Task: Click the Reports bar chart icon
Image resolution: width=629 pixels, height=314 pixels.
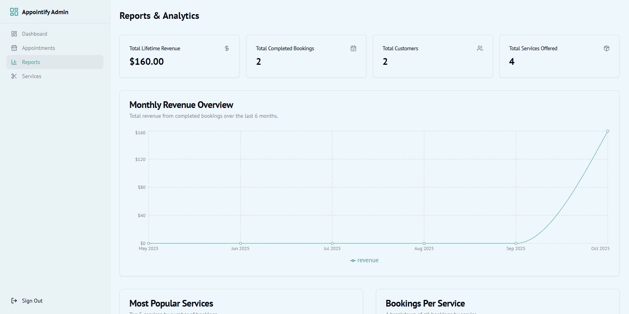Action: 14,62
